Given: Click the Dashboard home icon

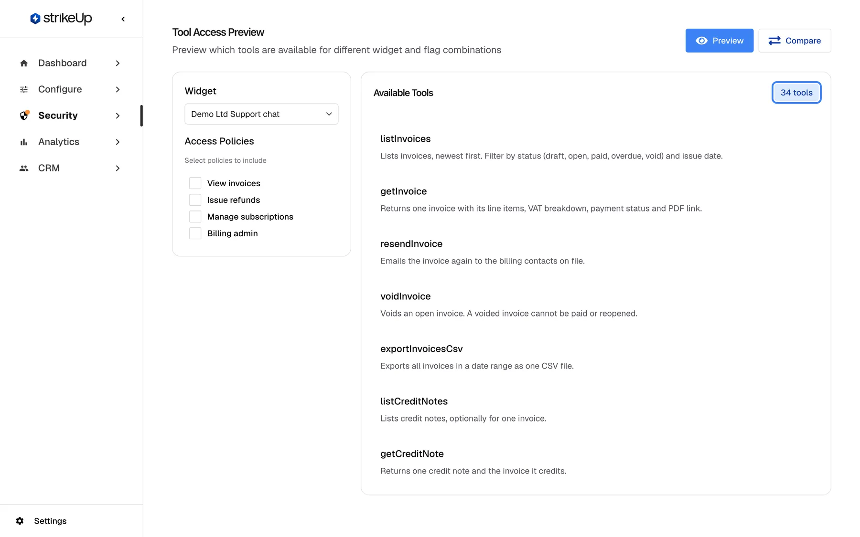Looking at the screenshot, I should click(24, 63).
